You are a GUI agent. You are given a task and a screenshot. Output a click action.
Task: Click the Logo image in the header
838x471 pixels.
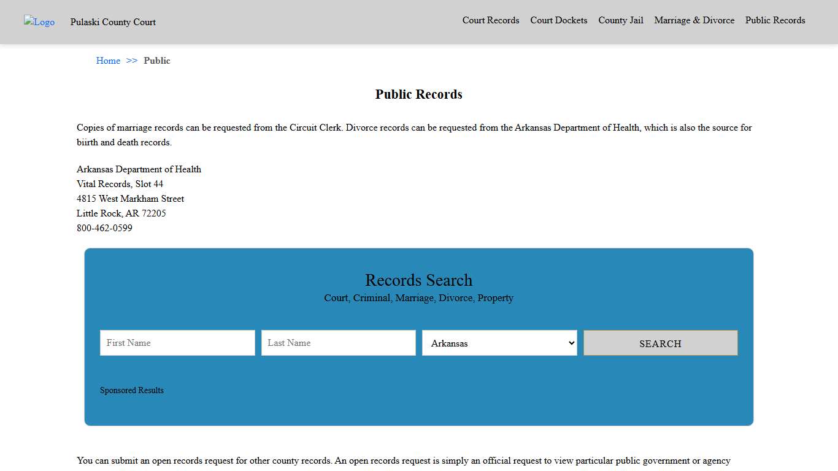pos(39,22)
